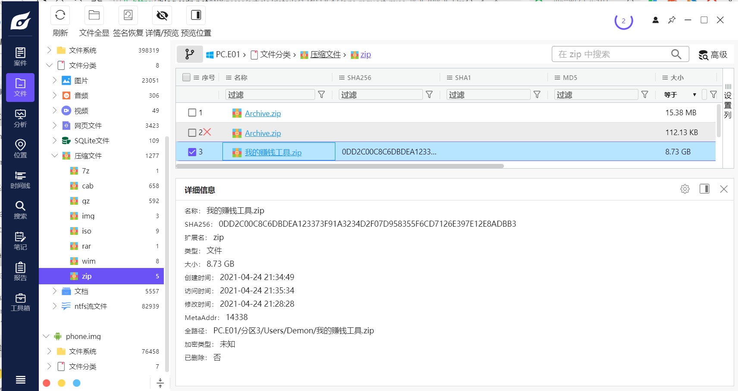The width and height of the screenshot is (738, 391).
Task: Click the user account icon
Action: 655,20
